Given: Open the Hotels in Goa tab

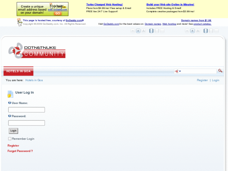Looking at the screenshot, I should (19, 71).
